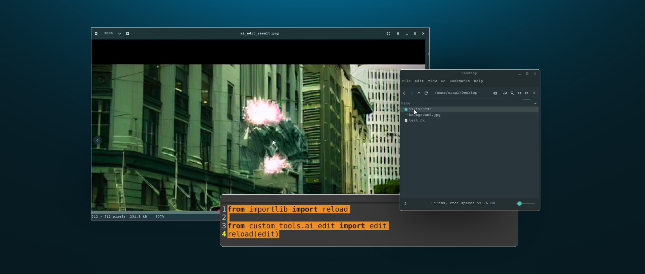Click the ai_edit_result.png window title
Viewport: 645px width, 274px height.
click(x=260, y=33)
